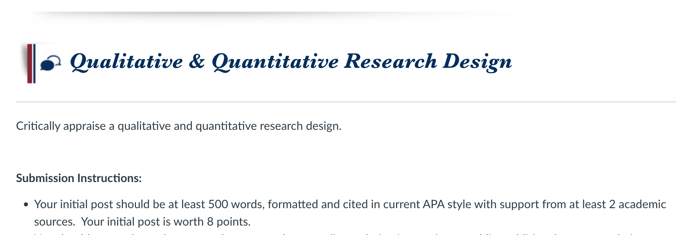This screenshot has height=235, width=692.
Task: Click the word "Design" in the title
Action: [477, 62]
